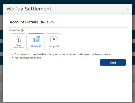Choose the 'Nonprofit' entity label
Viewport: 135px width, 103px height.
pyautogui.click(x=54, y=46)
